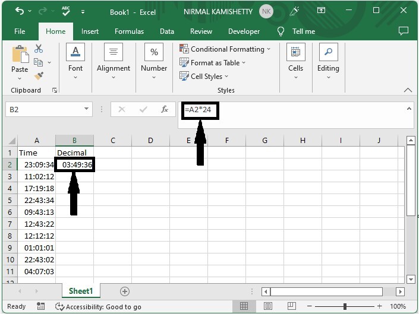Switch to the Insert tab

[x=90, y=31]
